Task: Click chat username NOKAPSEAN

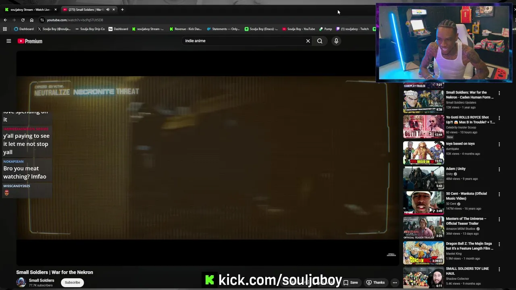Action: click(x=13, y=162)
